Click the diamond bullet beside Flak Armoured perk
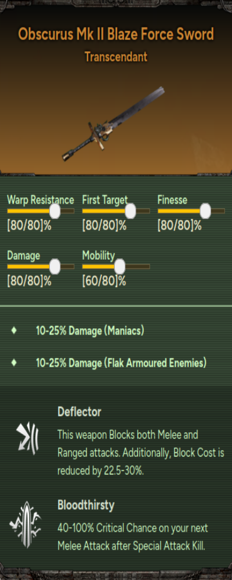Image resolution: width=232 pixels, height=580 pixels. (14, 362)
